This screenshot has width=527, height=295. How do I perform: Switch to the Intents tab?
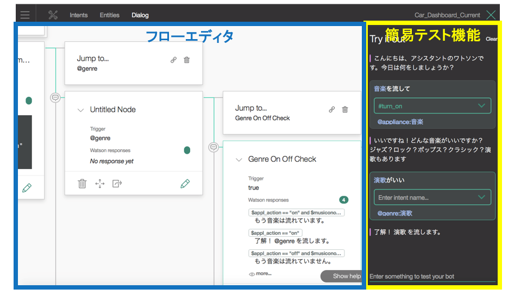[x=79, y=15]
